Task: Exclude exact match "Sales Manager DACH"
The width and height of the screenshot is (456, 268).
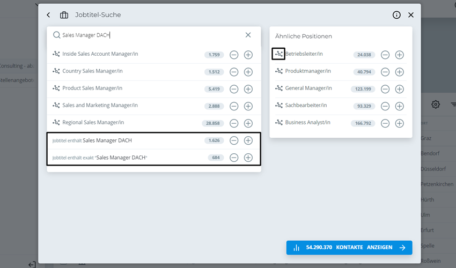Action: 234,158
